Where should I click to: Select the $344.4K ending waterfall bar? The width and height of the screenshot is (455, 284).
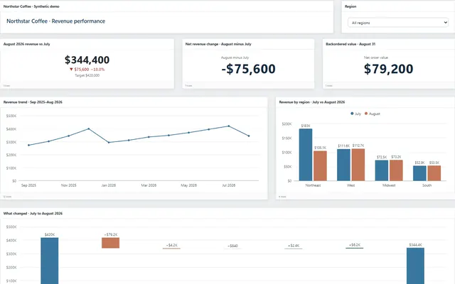[x=415, y=266]
